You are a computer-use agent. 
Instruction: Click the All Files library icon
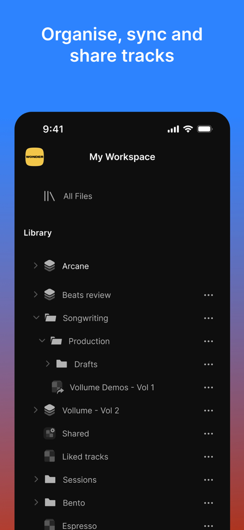pos(49,196)
